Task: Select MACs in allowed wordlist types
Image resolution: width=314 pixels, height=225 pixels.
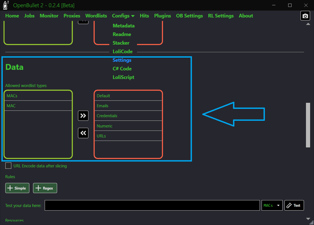Action: pyautogui.click(x=38, y=96)
